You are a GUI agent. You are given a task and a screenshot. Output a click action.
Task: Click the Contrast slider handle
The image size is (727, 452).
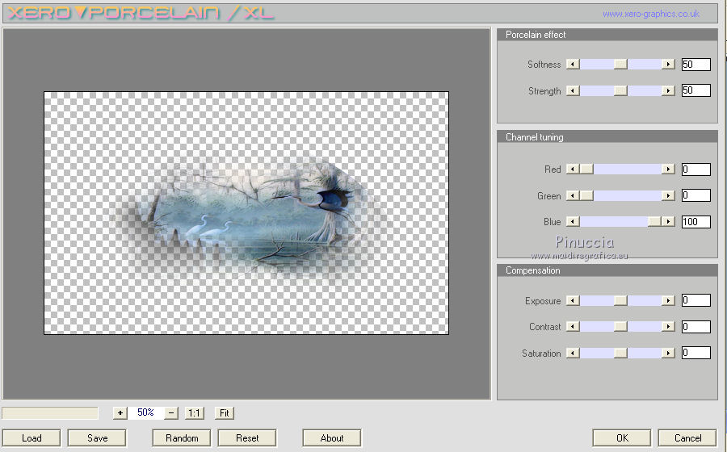620,327
